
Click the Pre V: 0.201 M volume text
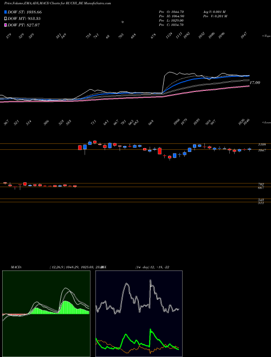[x=216, y=16]
